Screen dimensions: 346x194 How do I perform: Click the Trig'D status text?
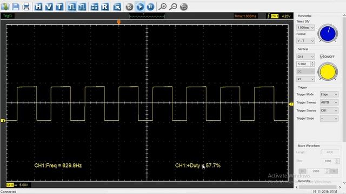(x=8, y=16)
